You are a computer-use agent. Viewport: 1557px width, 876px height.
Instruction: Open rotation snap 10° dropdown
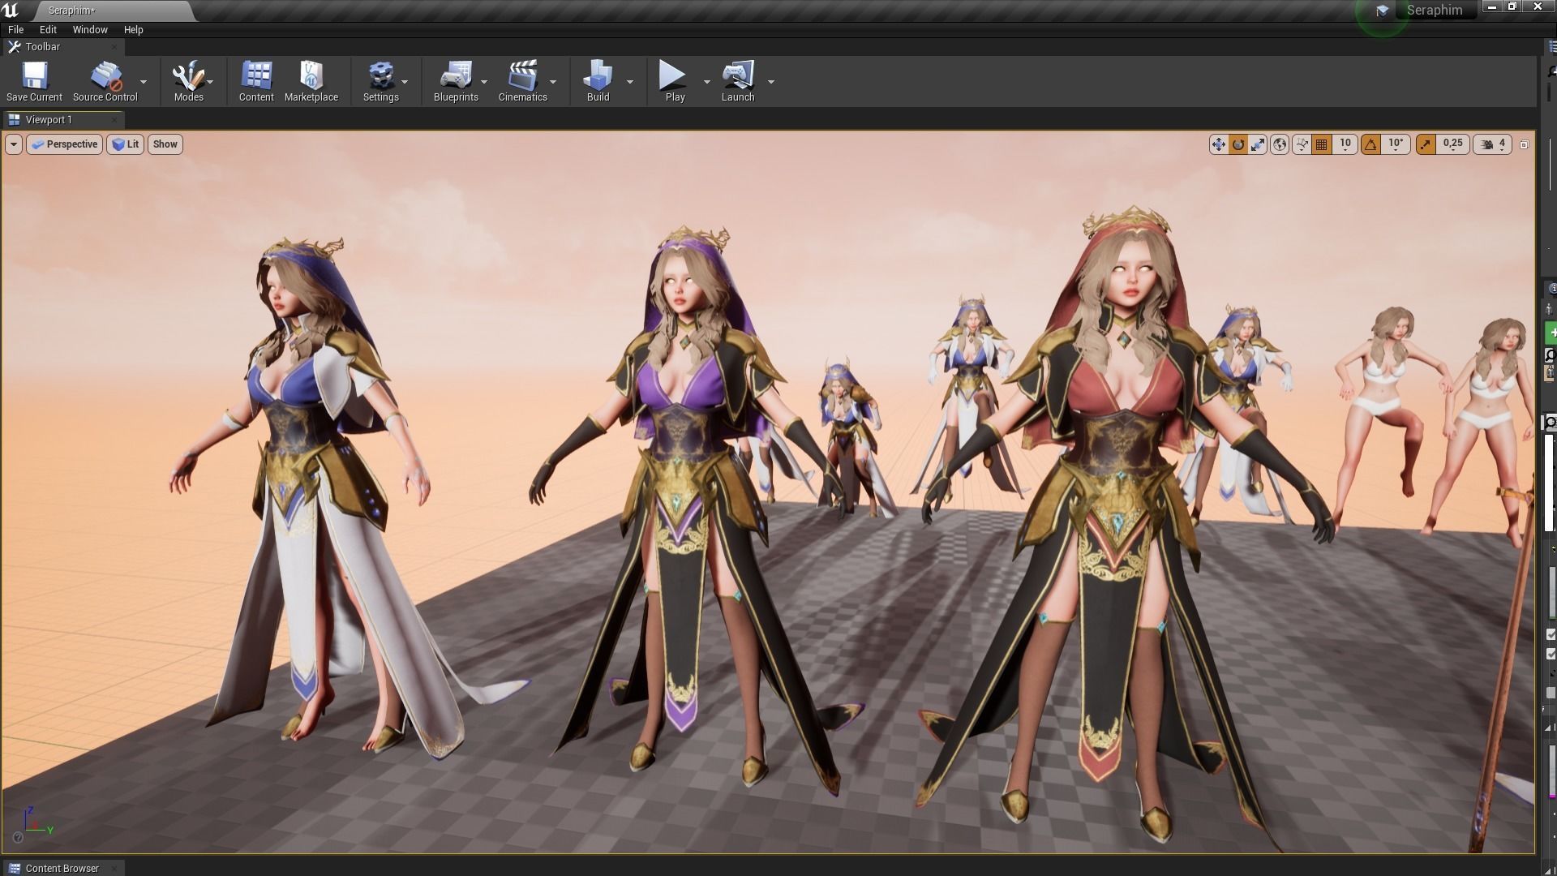click(1396, 144)
